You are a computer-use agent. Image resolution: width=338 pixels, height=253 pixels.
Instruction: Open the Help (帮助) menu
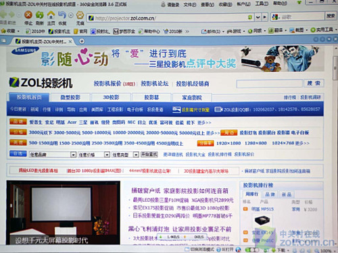(x=280, y=3)
